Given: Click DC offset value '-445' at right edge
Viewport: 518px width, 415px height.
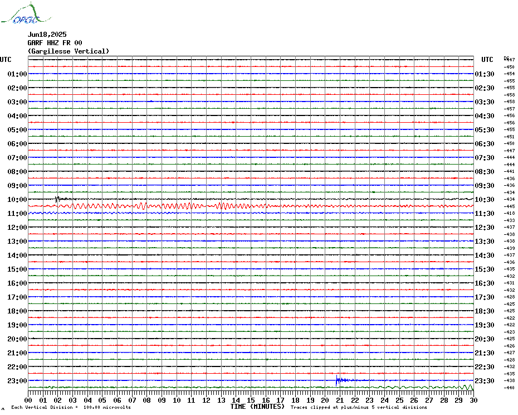Looking at the screenshot, I should click(510, 206).
